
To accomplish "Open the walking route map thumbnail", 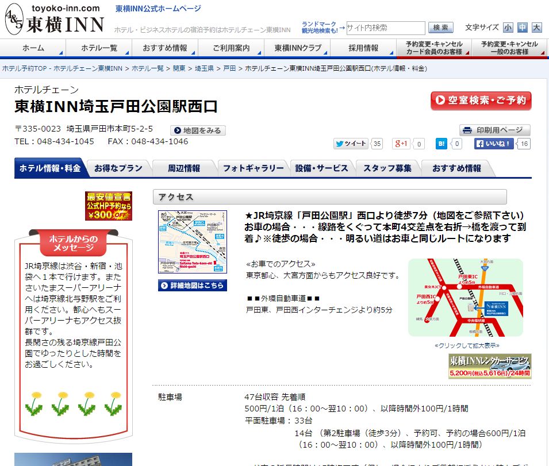I will click(193, 242).
